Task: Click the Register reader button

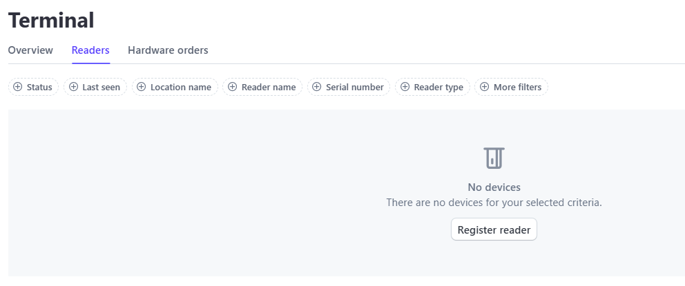Action: click(494, 229)
